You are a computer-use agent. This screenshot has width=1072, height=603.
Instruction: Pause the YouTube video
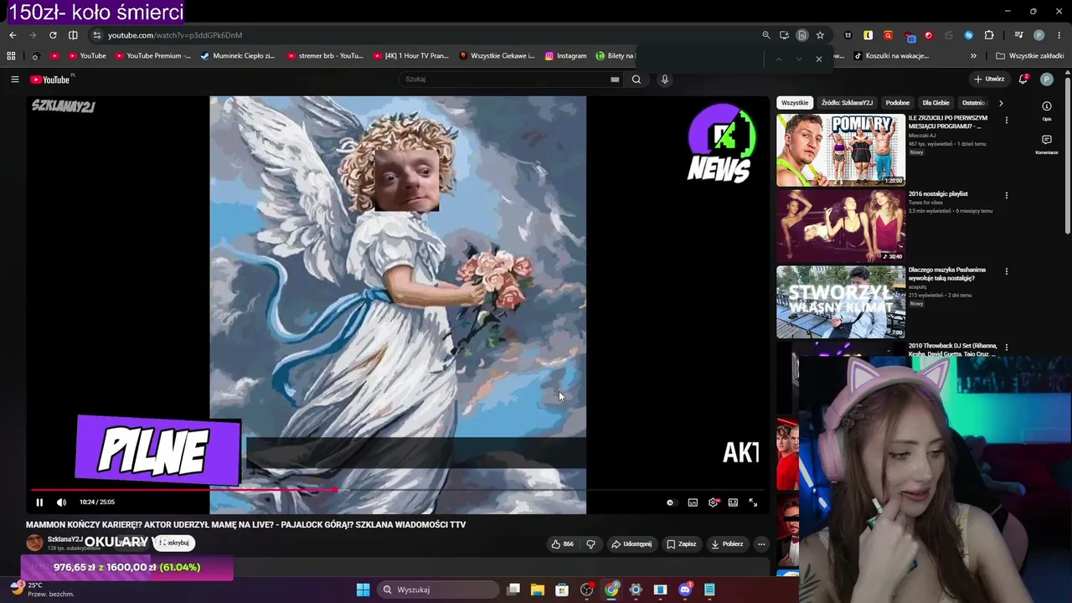pyautogui.click(x=39, y=502)
